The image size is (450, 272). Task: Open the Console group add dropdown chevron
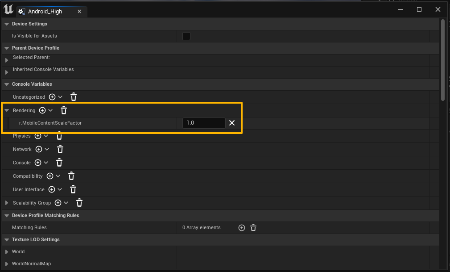[x=46, y=163]
